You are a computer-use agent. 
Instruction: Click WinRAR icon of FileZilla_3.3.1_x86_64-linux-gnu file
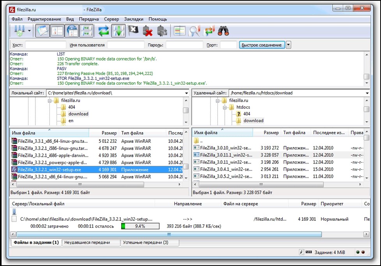pos(14,141)
